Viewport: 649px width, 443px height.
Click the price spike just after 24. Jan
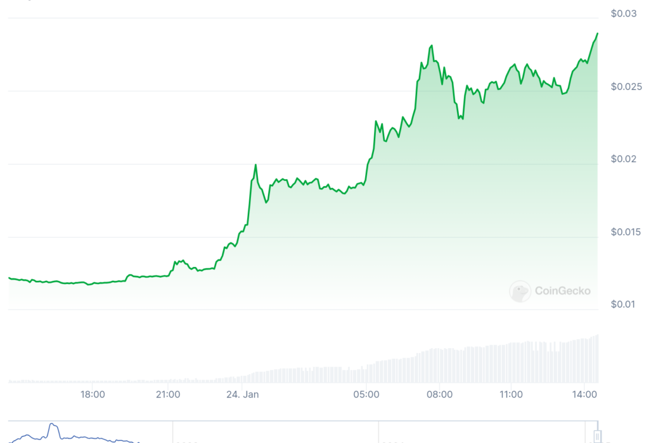tap(255, 165)
